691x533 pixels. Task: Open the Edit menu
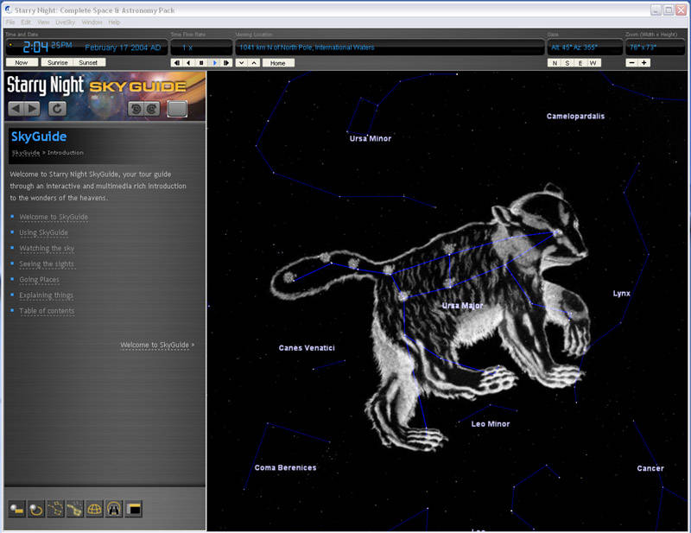26,22
